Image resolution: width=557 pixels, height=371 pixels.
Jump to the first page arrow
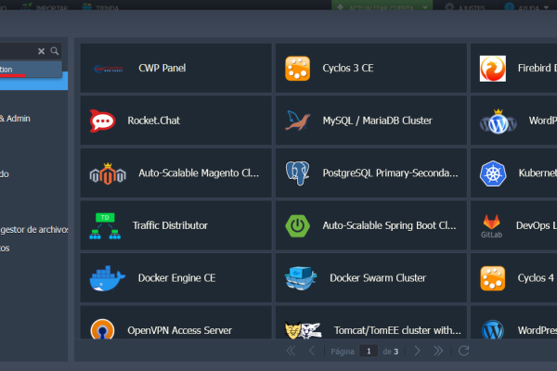click(291, 352)
